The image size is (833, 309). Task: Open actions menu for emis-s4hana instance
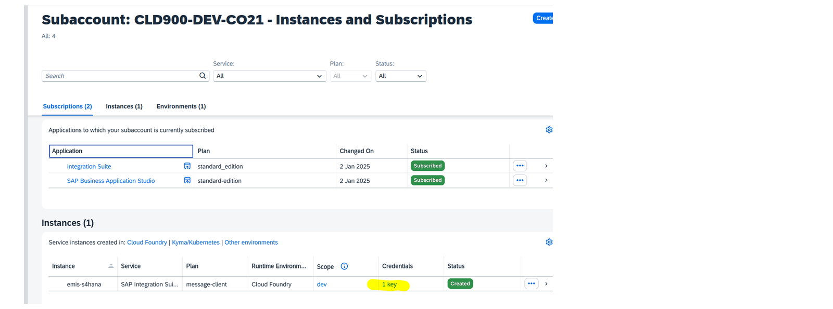click(x=531, y=284)
